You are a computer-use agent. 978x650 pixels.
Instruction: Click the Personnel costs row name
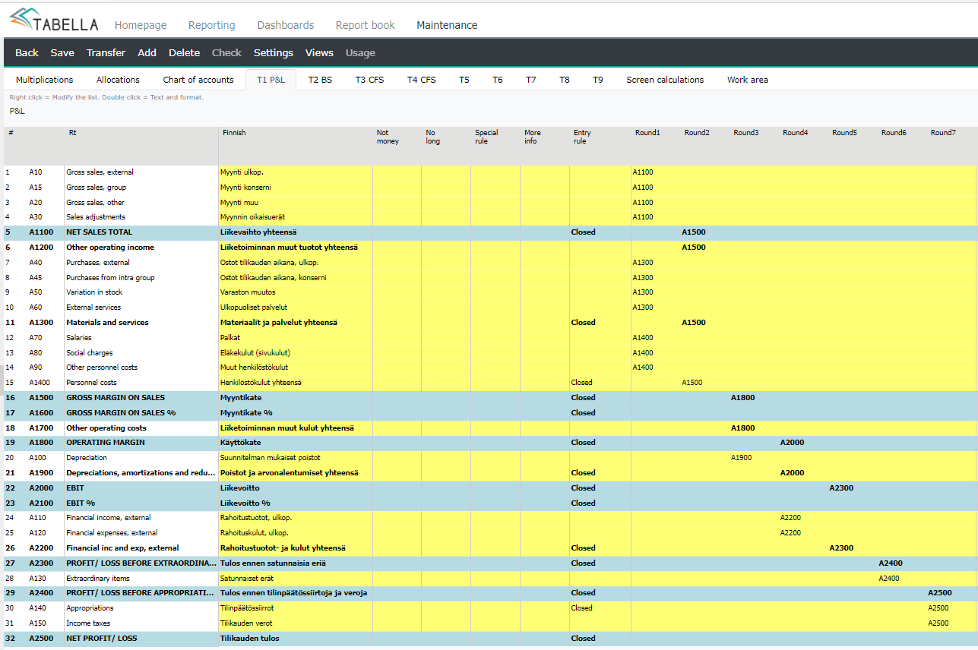coord(91,383)
